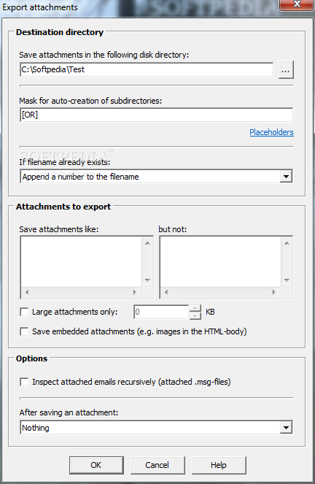
Task: Open the Placeholders link
Action: click(271, 132)
